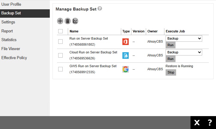
Task: Select the GWS Run on Server Backup Set checkbox
Action: click(60, 69)
